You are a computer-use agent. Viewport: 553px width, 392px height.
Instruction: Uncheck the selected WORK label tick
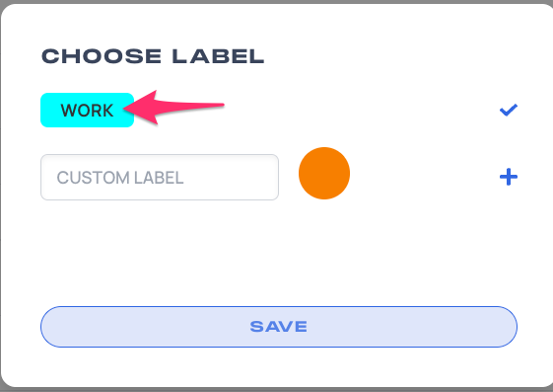(x=509, y=110)
